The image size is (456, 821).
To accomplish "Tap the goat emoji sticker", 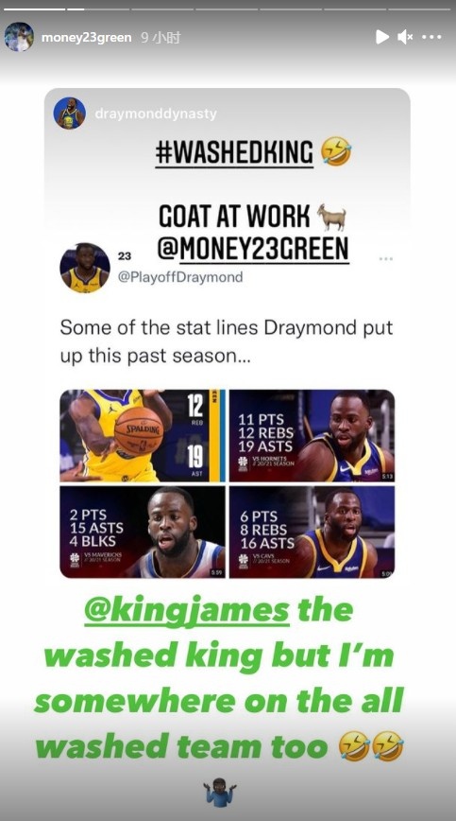I will click(331, 217).
